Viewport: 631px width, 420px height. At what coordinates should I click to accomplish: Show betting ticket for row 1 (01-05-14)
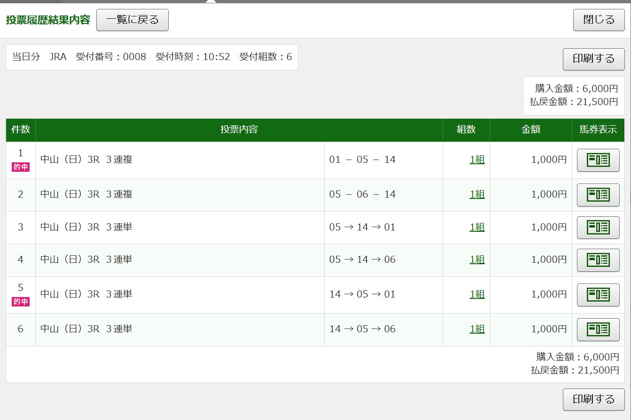click(x=598, y=160)
